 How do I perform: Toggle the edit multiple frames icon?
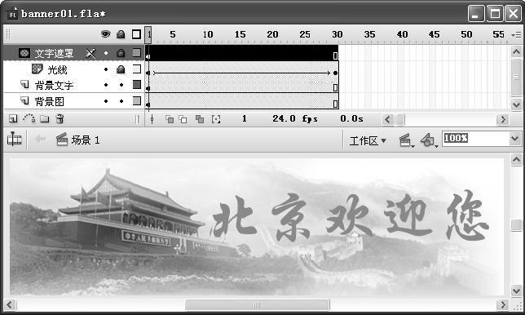200,119
